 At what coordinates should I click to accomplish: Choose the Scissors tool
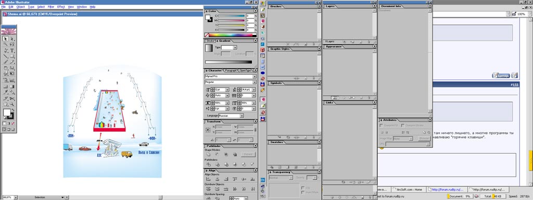tap(12, 98)
